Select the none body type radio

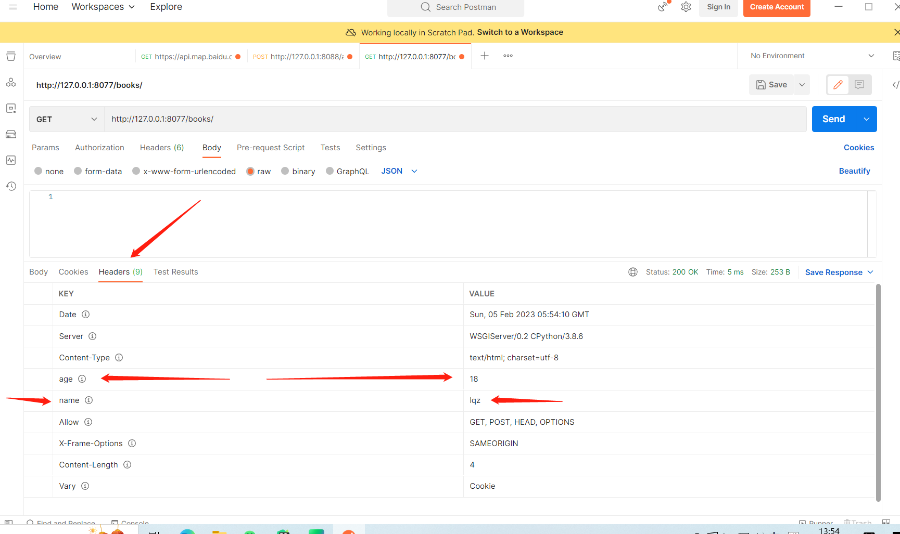coord(39,171)
